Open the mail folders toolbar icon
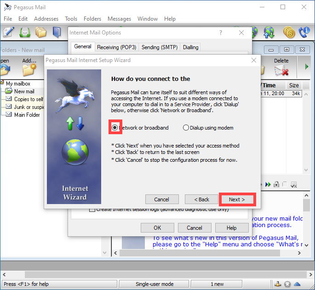Viewport: 315px width, 290px height. [x=41, y=32]
